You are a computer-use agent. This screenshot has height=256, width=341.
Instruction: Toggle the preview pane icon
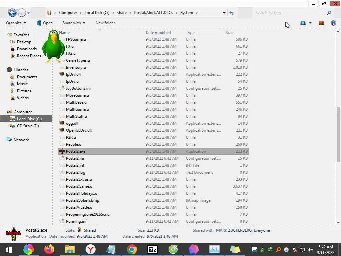point(321,23)
